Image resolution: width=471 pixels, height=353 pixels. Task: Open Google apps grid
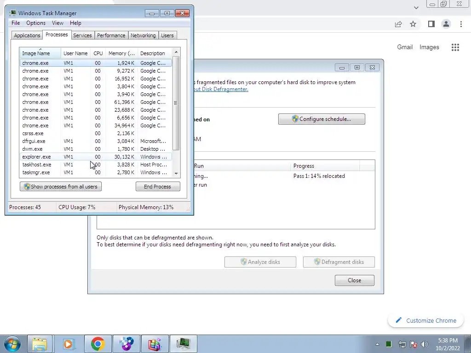point(455,47)
